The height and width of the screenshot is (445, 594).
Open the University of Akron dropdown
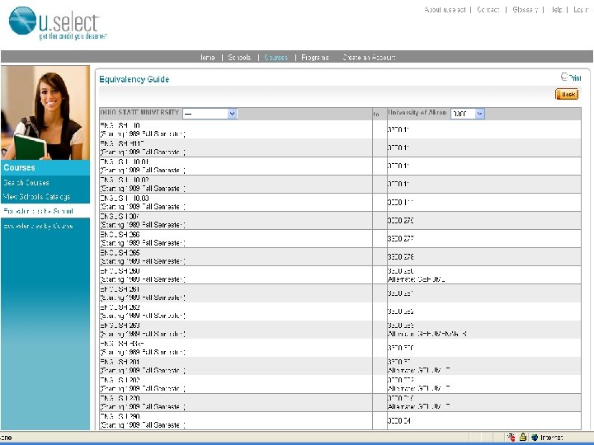[x=468, y=114]
